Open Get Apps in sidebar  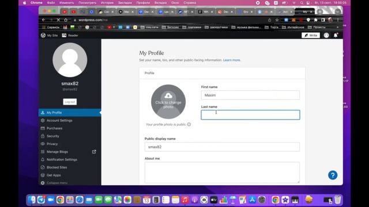[x=70, y=175]
